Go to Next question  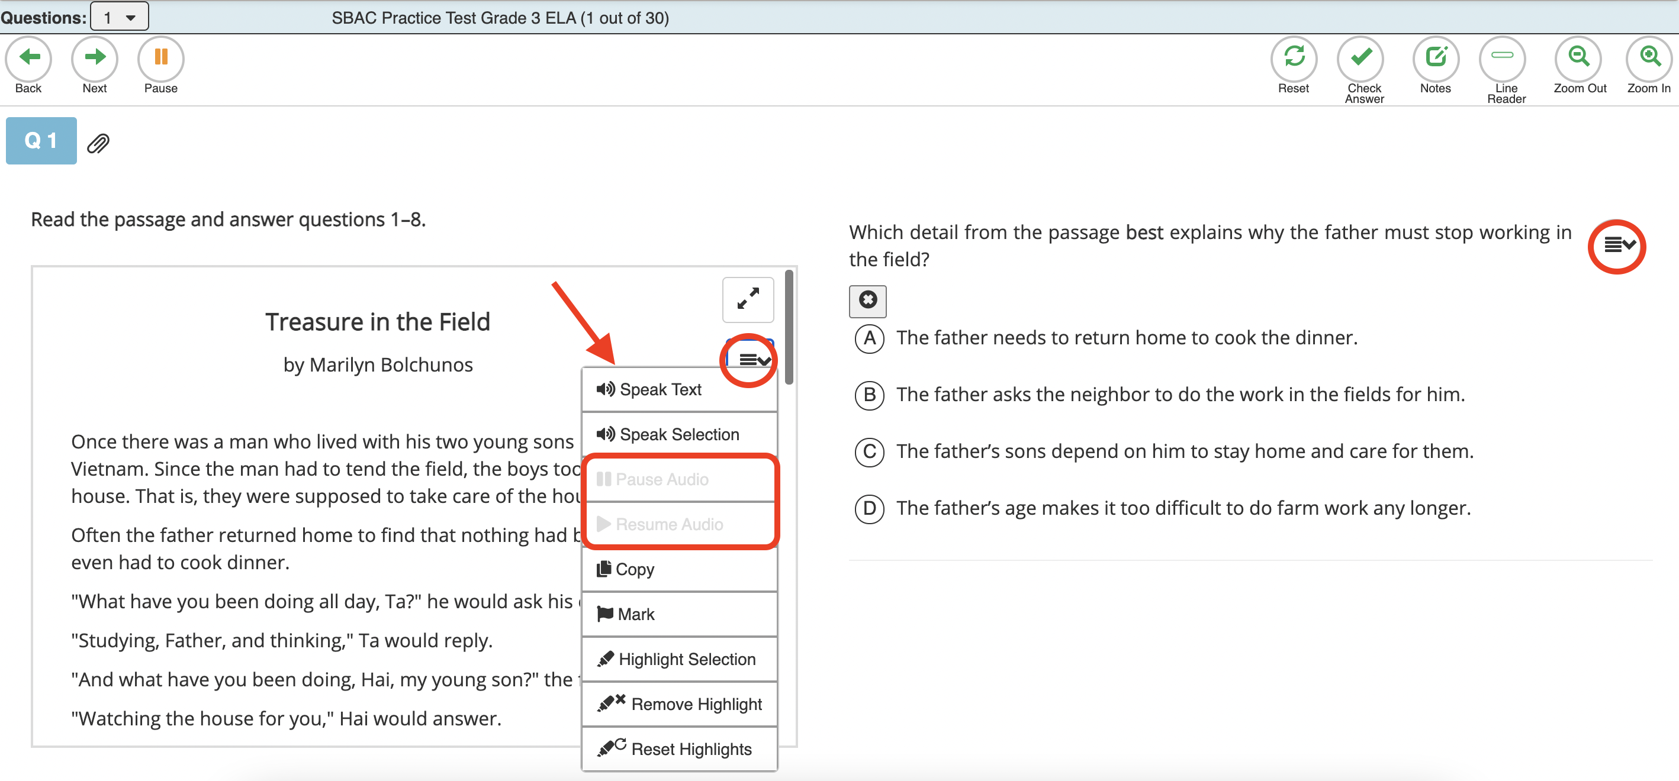(95, 59)
